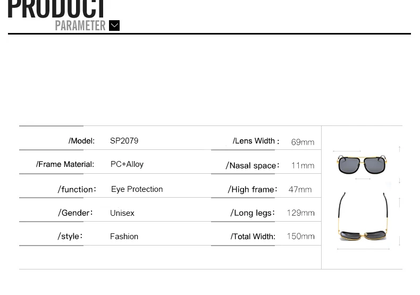Click the PARAMETER heading text

pos(80,26)
